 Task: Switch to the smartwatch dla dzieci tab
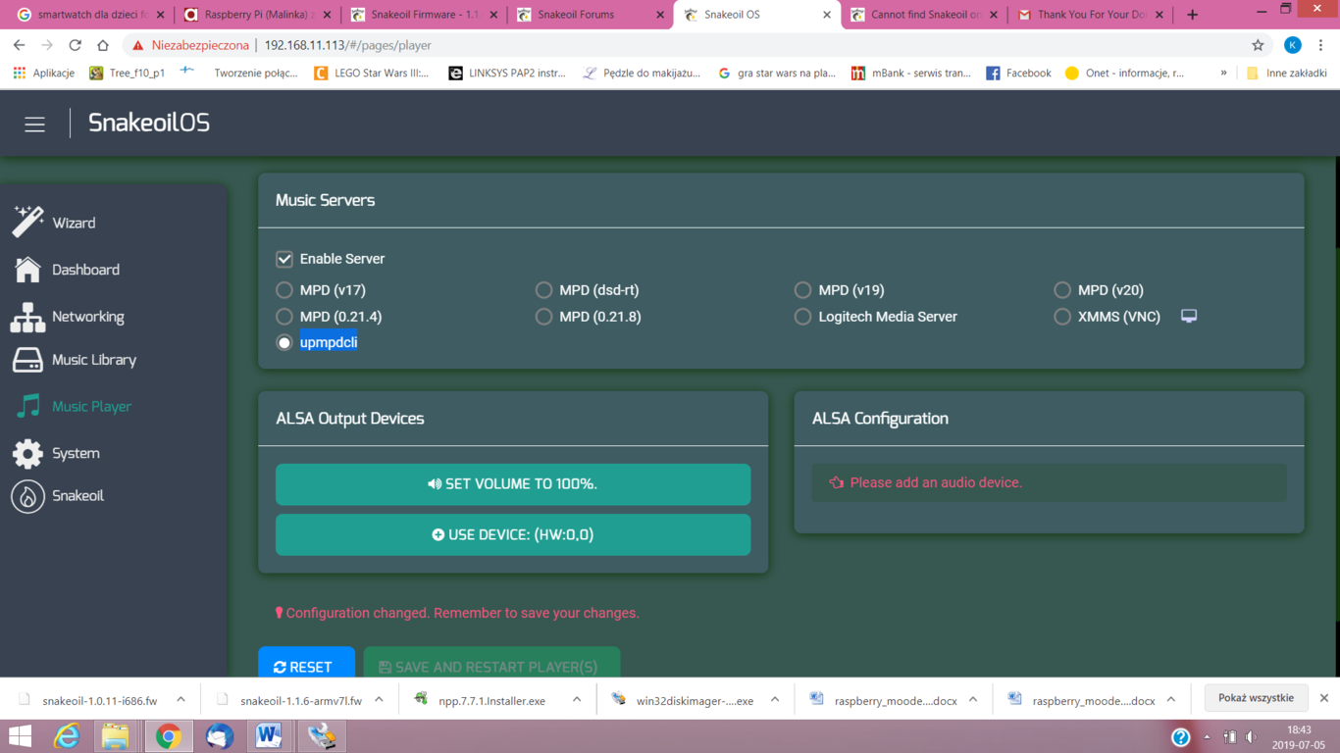(90, 15)
